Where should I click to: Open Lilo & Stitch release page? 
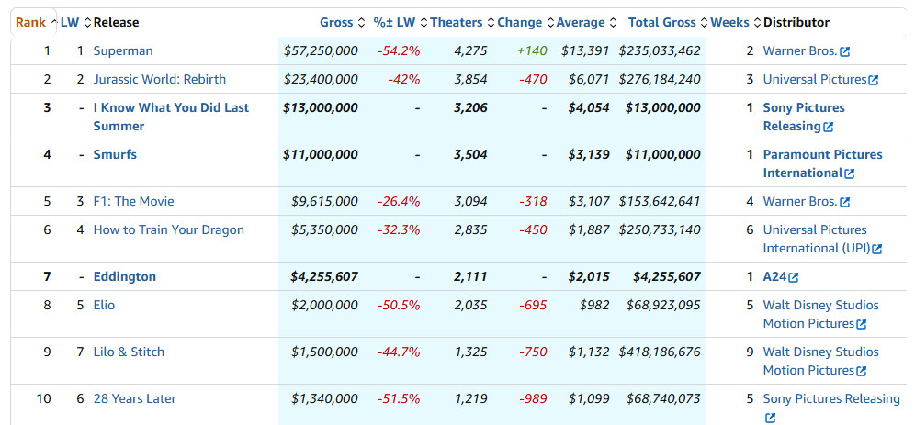coord(130,352)
